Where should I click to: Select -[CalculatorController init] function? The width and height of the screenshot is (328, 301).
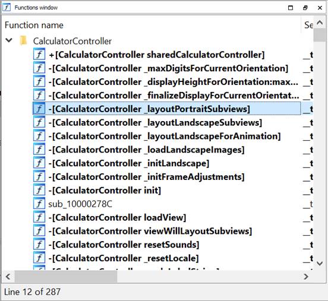click(105, 191)
